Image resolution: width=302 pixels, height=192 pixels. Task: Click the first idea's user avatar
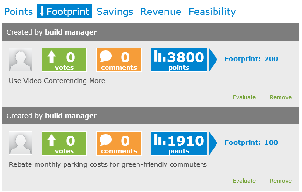click(x=21, y=59)
